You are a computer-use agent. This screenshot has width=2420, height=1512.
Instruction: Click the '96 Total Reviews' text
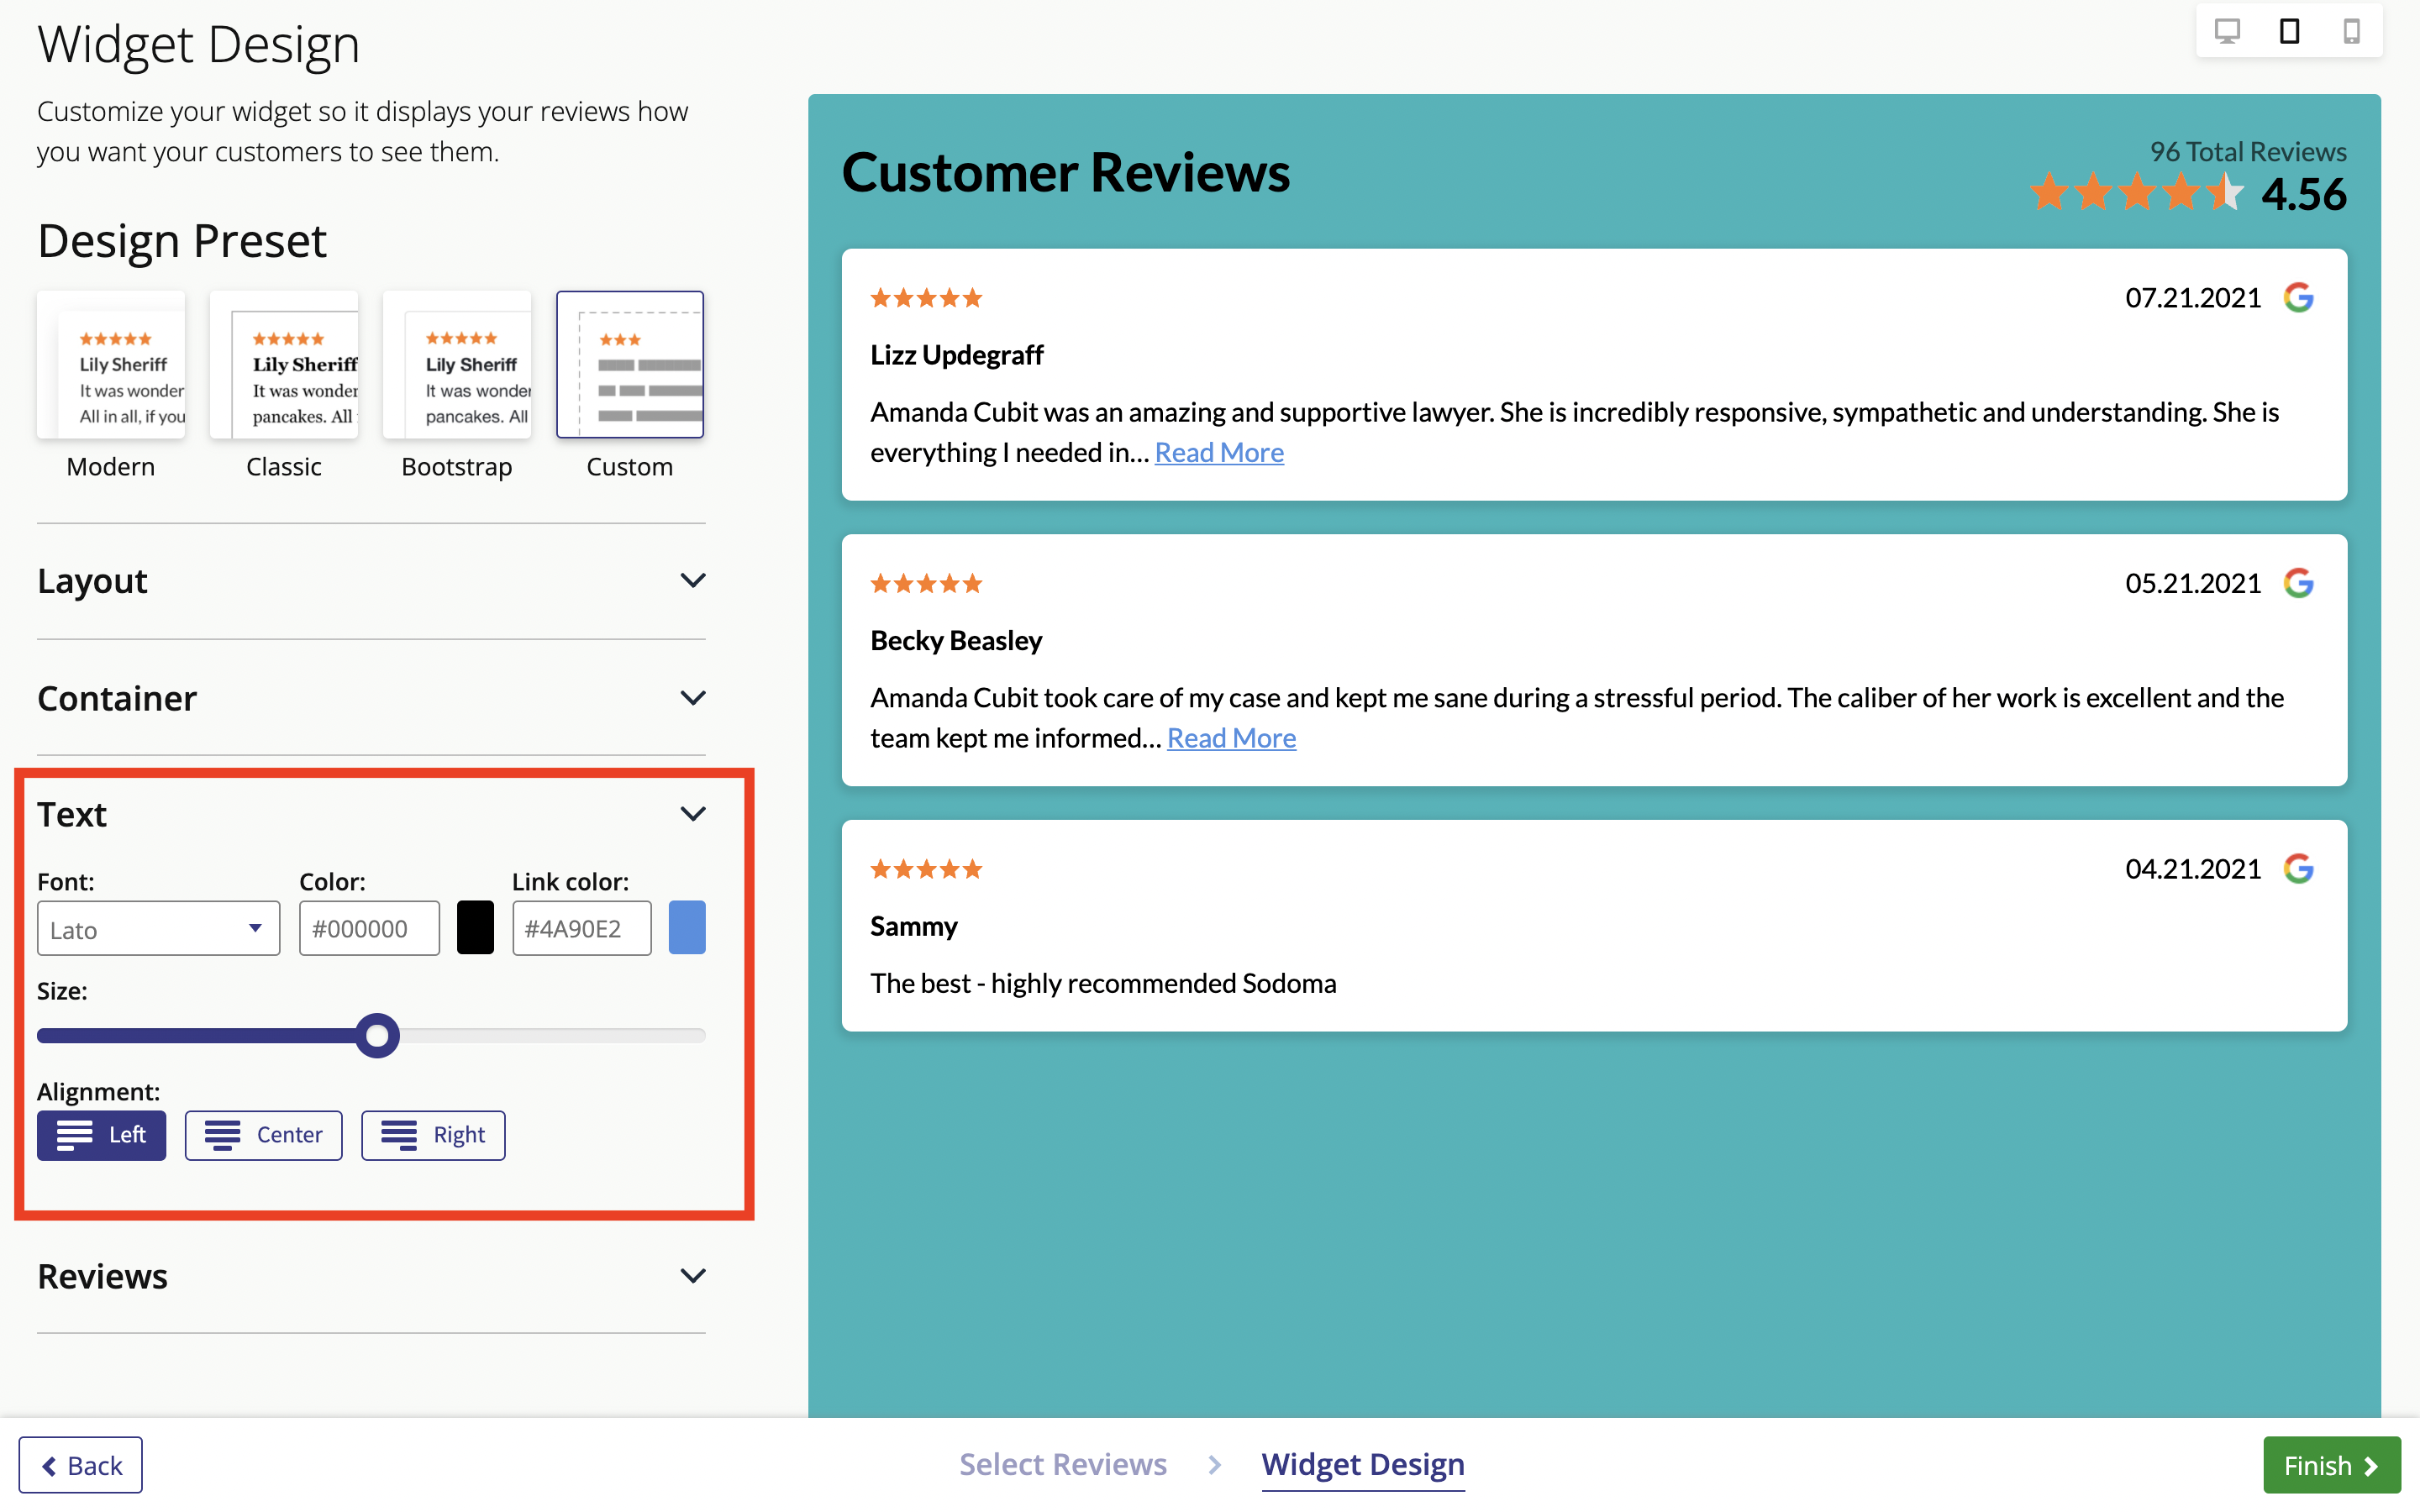(2248, 152)
